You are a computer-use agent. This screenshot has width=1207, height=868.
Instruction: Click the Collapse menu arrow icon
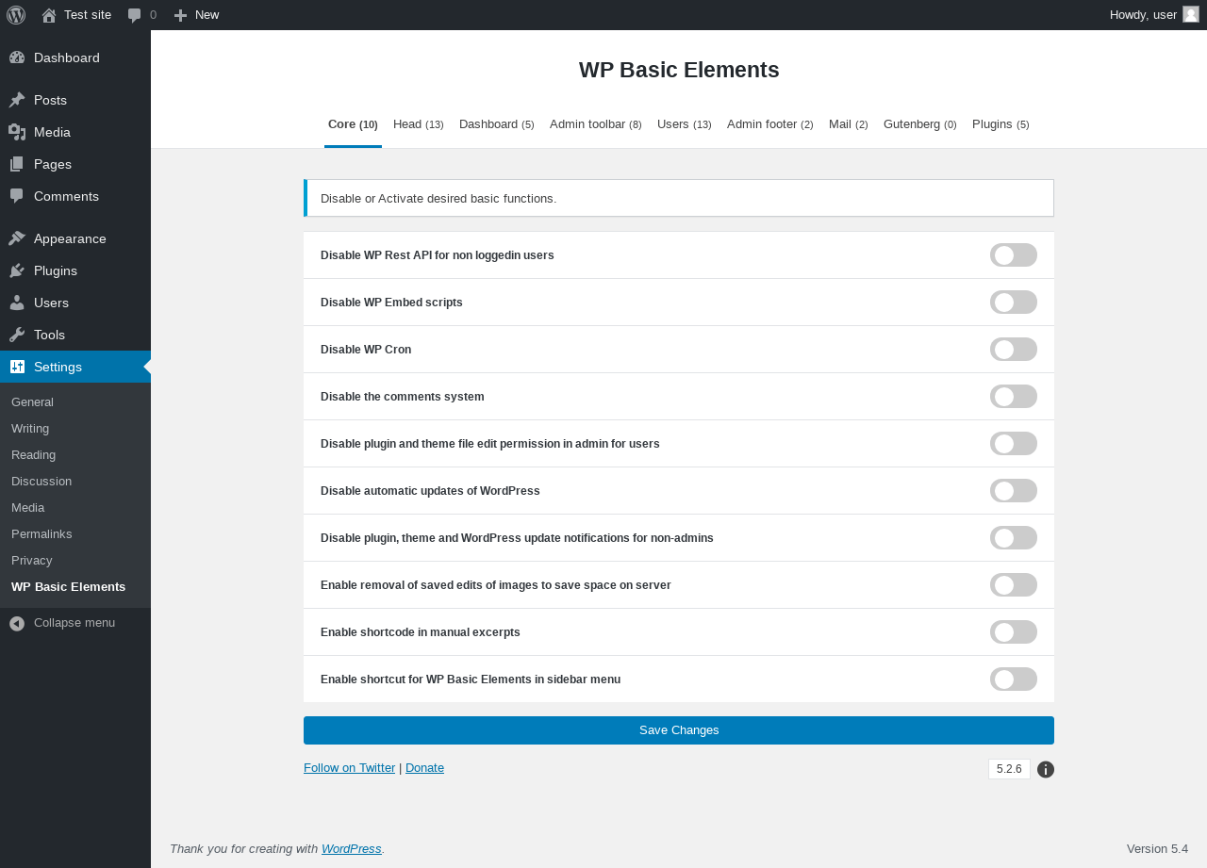point(17,623)
